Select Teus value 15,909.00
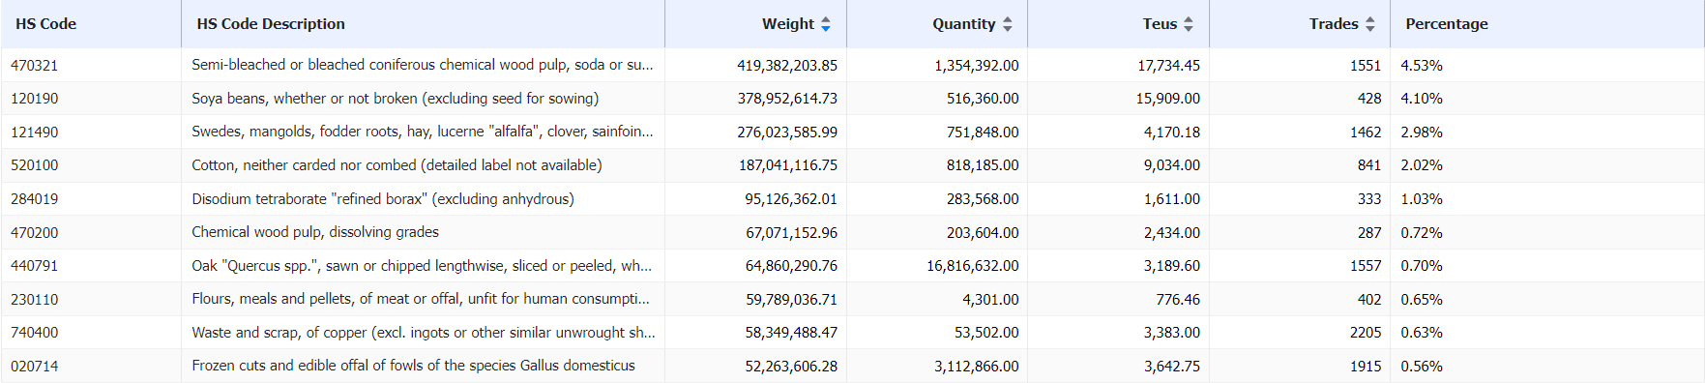Image resolution: width=1705 pixels, height=383 pixels. point(1168,99)
